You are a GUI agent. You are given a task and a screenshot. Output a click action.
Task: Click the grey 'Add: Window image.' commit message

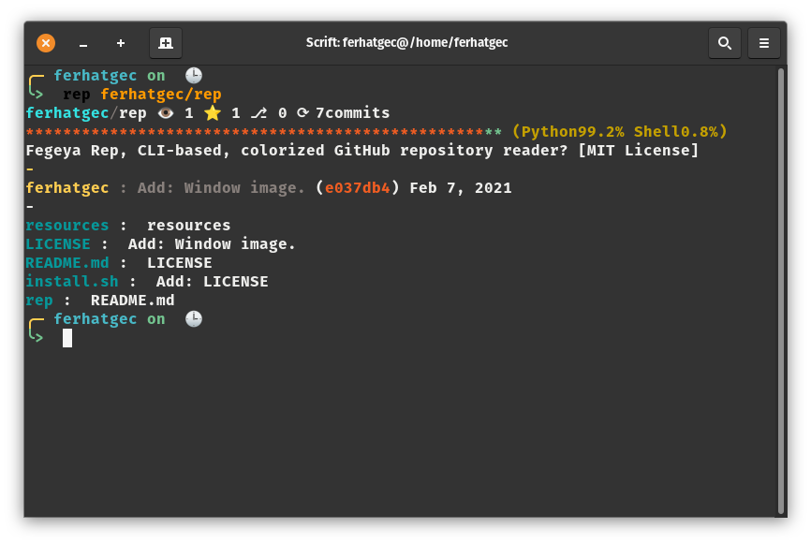(x=221, y=187)
